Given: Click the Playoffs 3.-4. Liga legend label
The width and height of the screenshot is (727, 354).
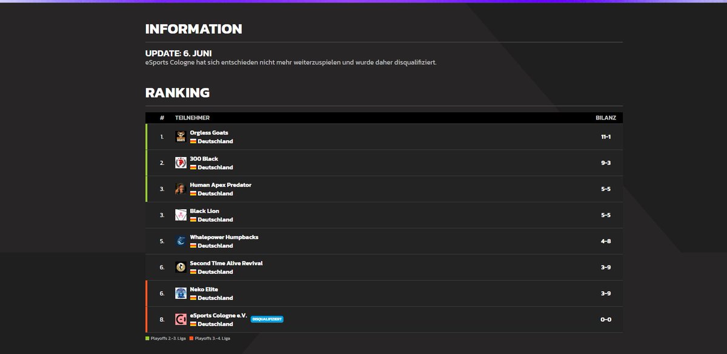Looking at the screenshot, I should coord(212,338).
